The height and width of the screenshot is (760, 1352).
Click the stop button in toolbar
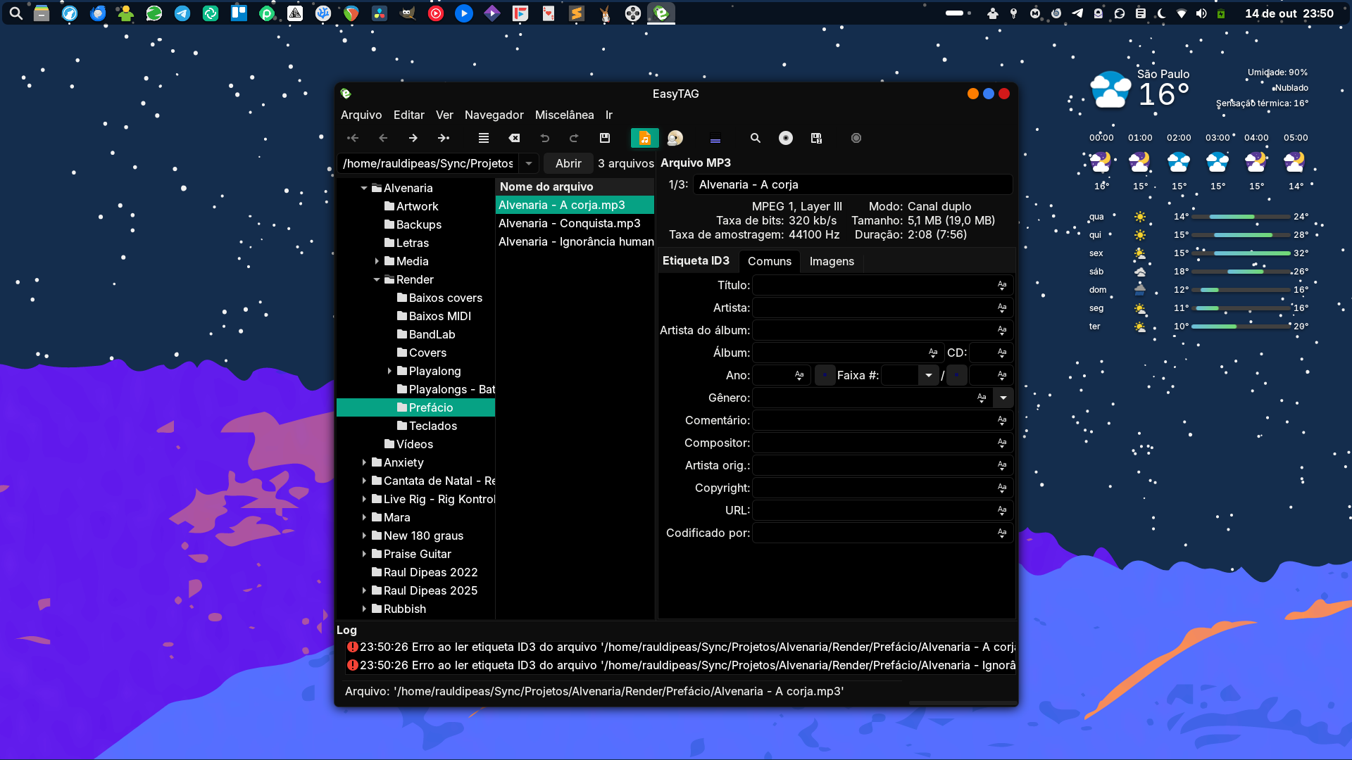point(856,138)
